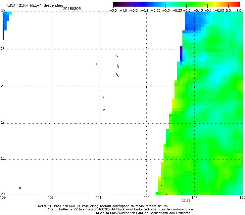The image size is (245, 215).
Task: Click the longitude label "144"
Action: [146, 198]
